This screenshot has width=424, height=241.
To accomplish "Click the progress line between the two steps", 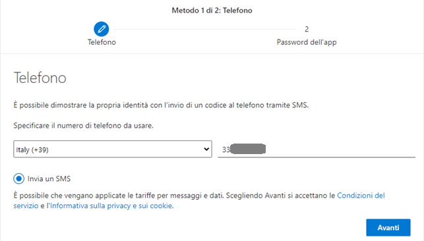I will click(x=204, y=29).
